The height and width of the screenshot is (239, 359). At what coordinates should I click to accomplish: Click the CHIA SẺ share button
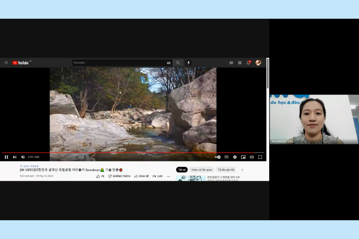(x=142, y=176)
